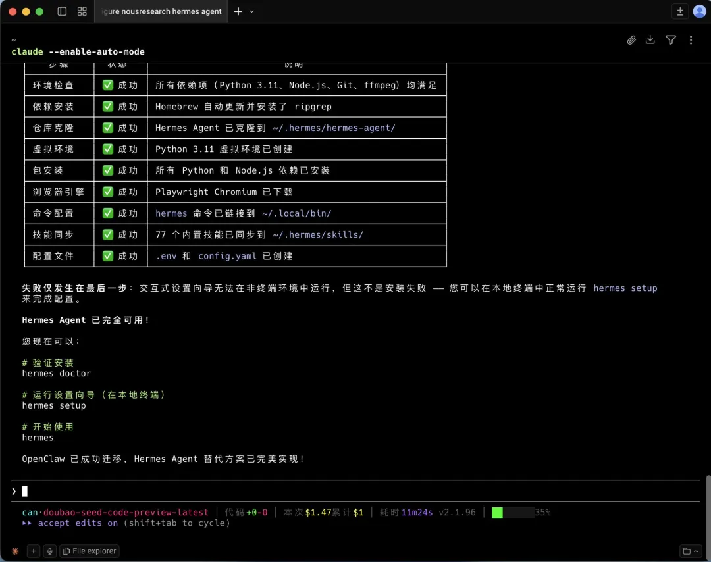
Task: Click the green check in 环境检查 row
Action: (107, 85)
